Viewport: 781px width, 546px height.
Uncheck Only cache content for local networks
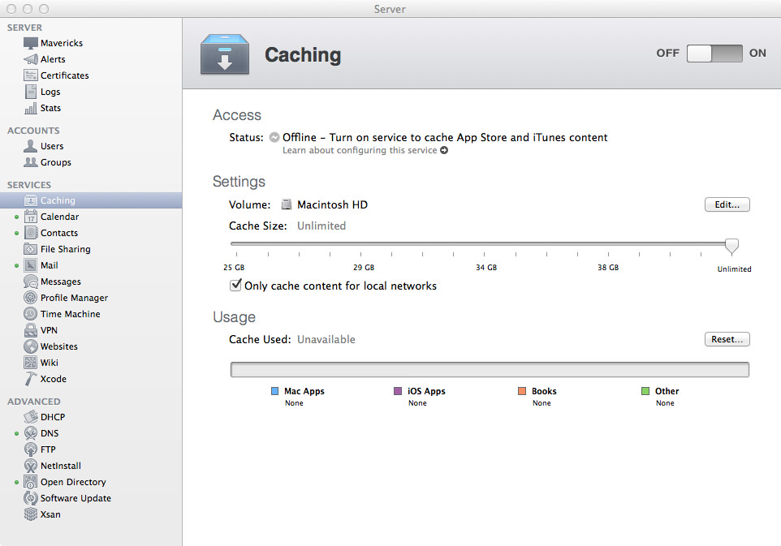[x=235, y=286]
